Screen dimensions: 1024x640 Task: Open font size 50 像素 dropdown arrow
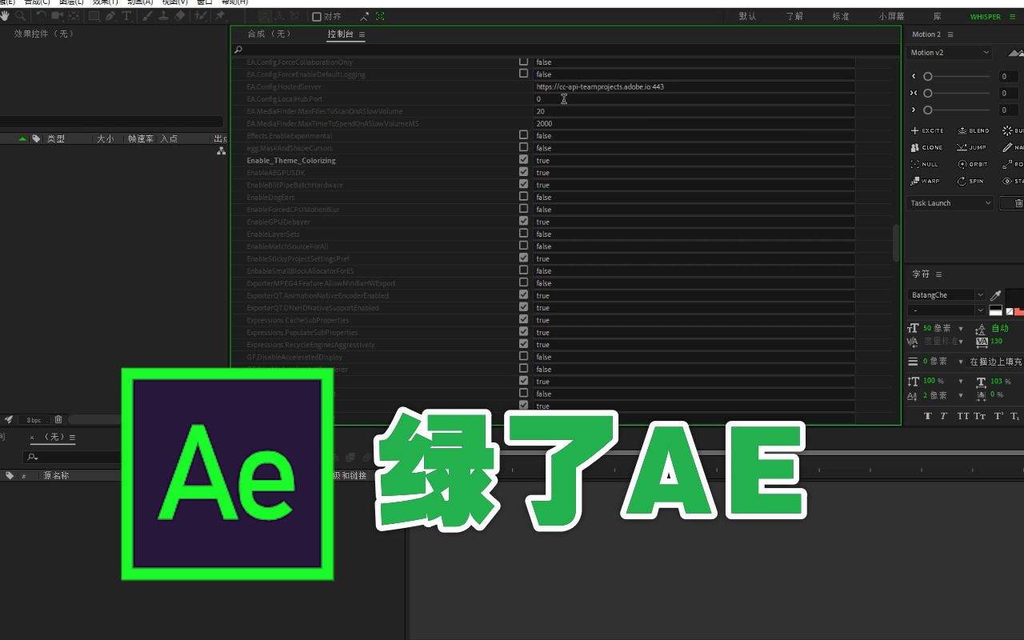tap(961, 329)
